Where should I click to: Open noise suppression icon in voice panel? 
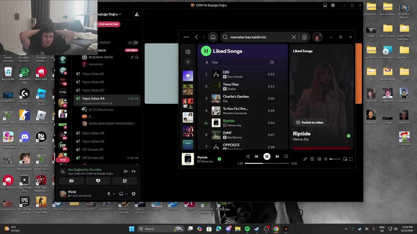125,171
